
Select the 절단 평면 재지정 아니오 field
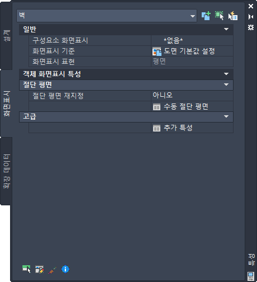[192, 96]
